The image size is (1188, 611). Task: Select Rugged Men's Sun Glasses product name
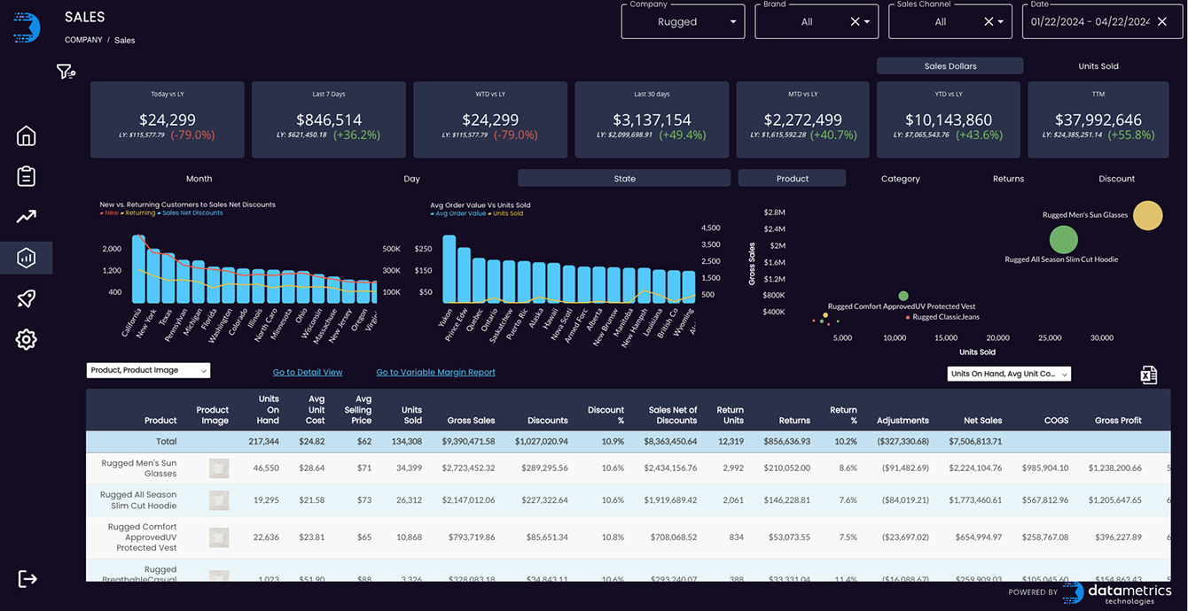tap(138, 468)
